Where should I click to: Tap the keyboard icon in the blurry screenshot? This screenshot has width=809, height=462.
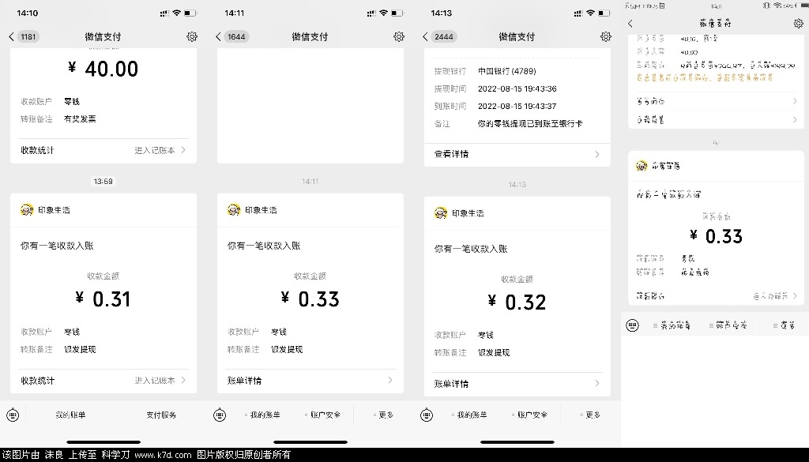[x=632, y=325]
